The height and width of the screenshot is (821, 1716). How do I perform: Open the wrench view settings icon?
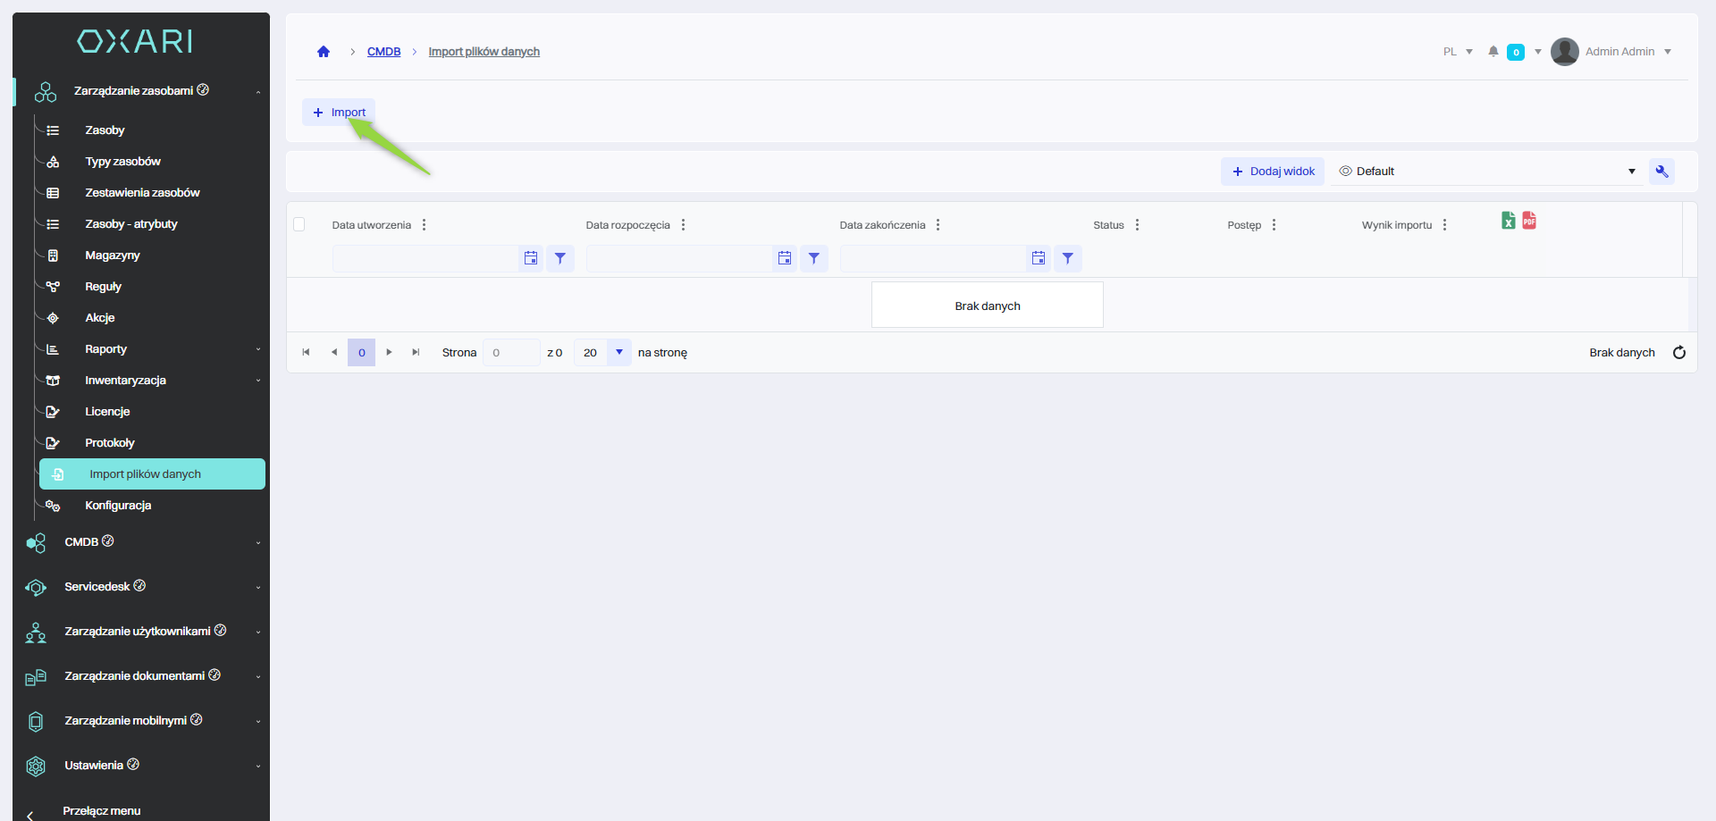click(x=1661, y=172)
